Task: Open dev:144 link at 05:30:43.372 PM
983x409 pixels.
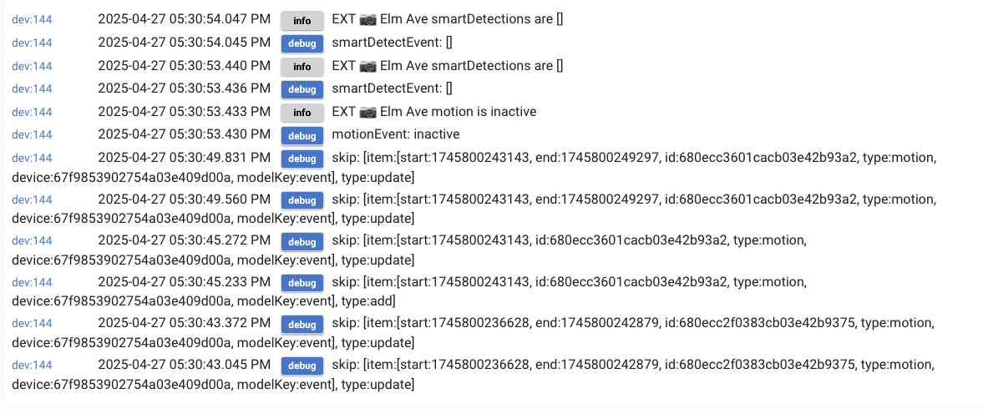Action: [x=32, y=323]
